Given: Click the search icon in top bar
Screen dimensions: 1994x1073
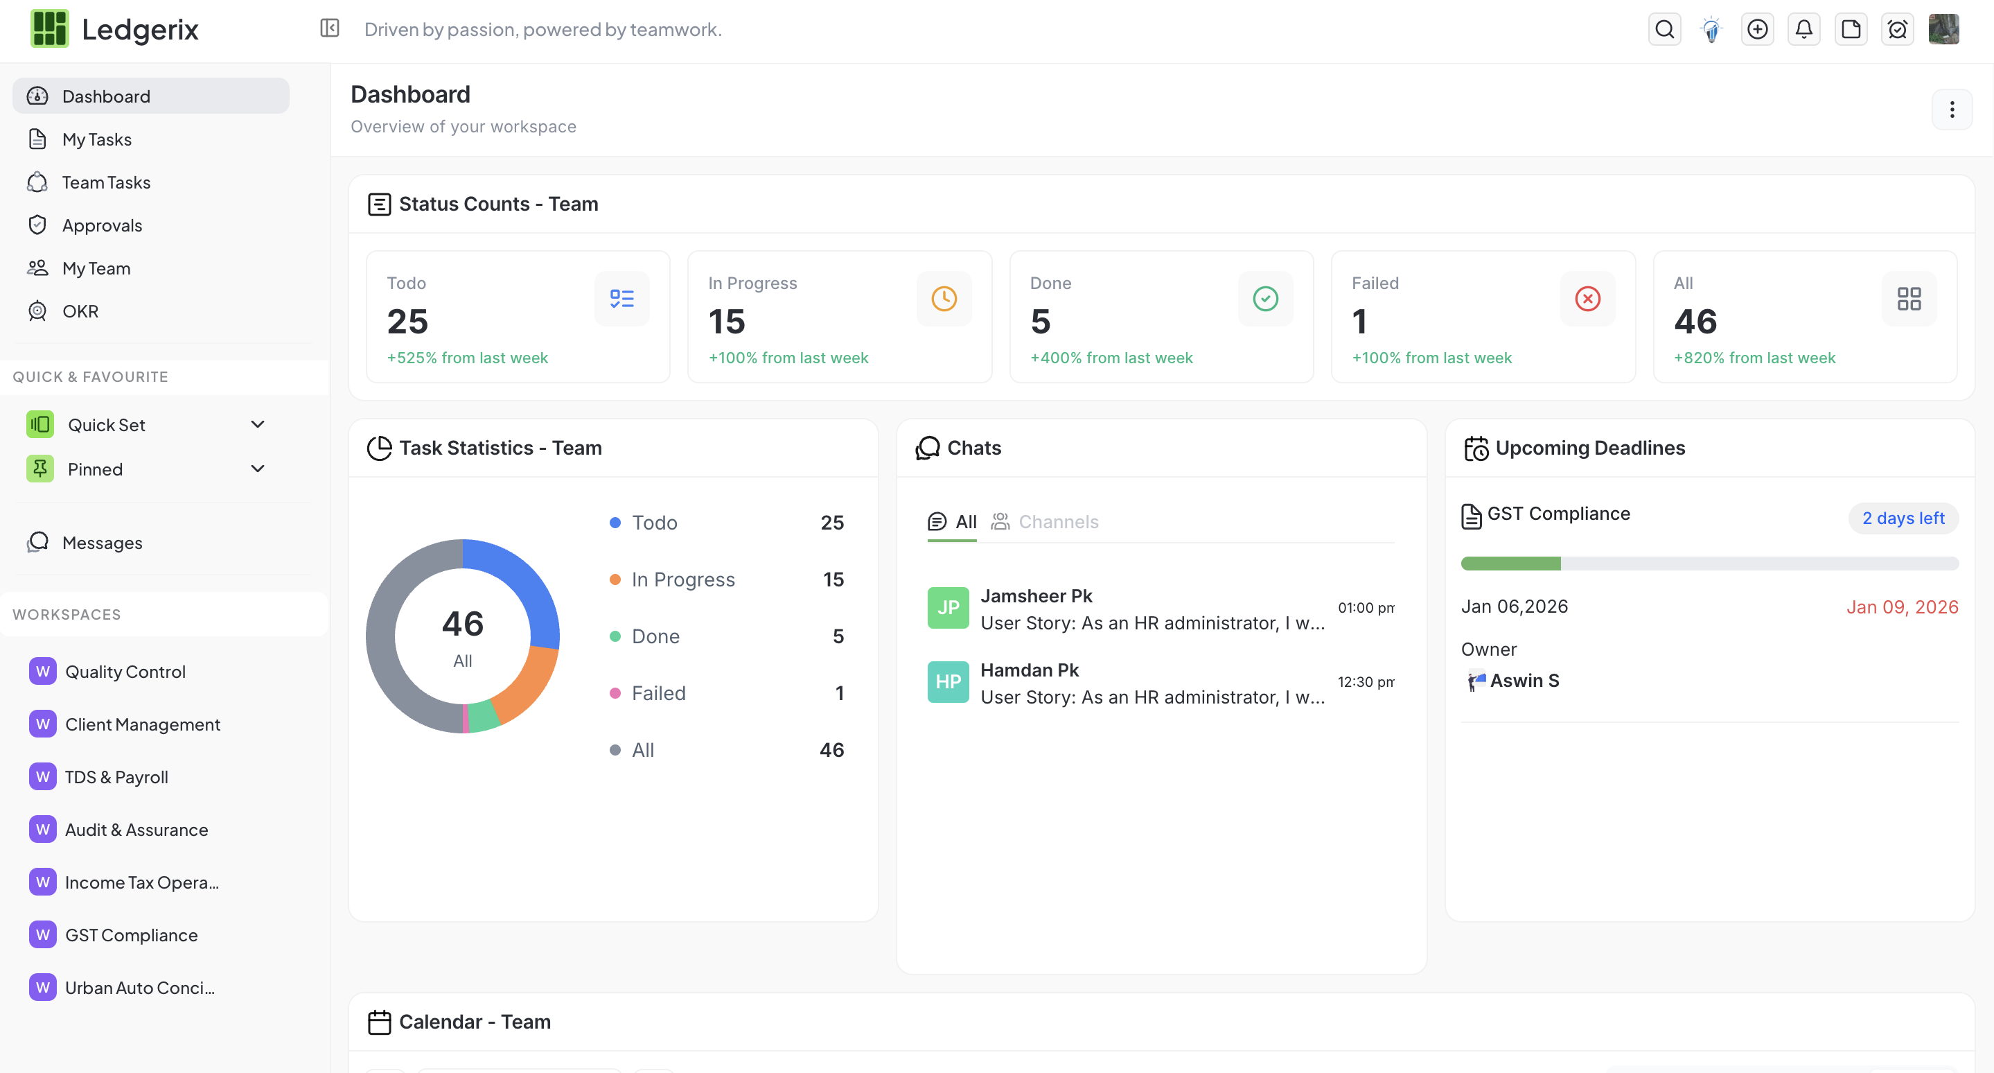Looking at the screenshot, I should click(x=1664, y=29).
